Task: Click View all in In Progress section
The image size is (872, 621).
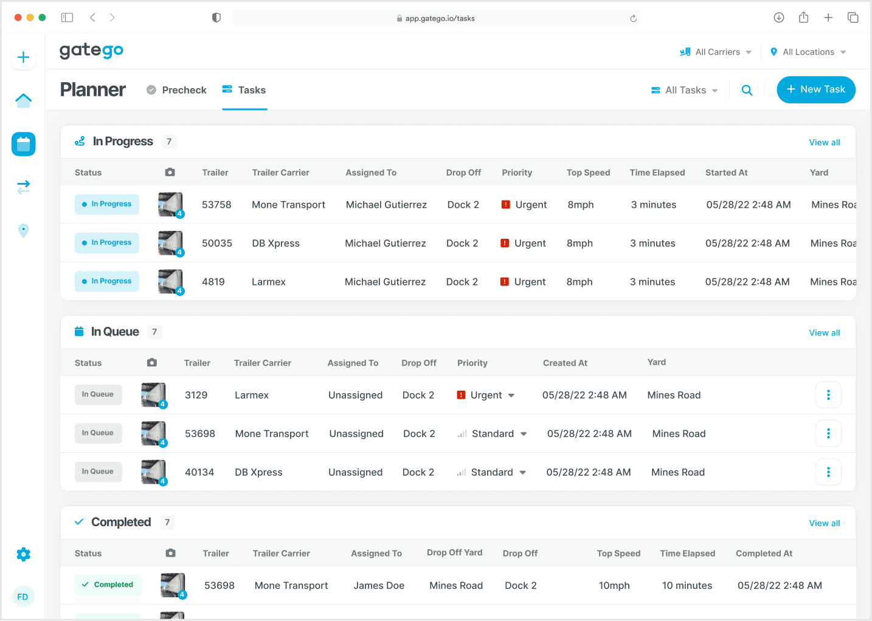Action: pos(825,142)
